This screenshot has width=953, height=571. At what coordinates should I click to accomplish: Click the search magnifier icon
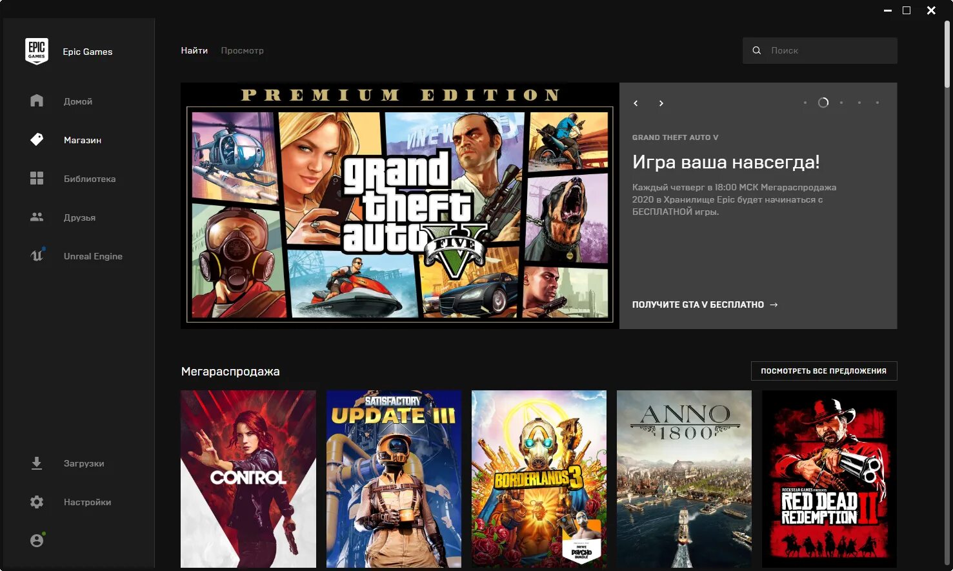pyautogui.click(x=756, y=50)
